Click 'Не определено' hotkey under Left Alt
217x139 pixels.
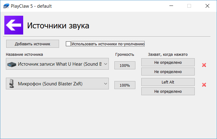pyautogui.click(x=168, y=91)
